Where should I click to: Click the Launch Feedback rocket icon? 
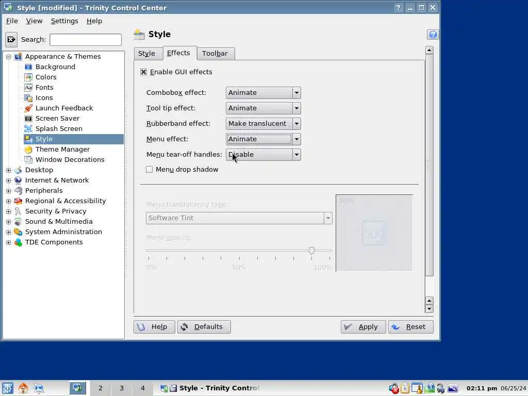(28, 108)
